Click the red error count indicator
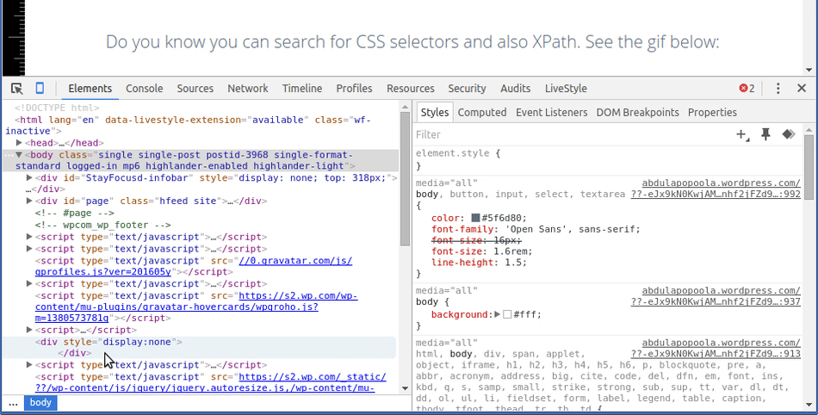This screenshot has height=415, width=818. click(x=747, y=89)
